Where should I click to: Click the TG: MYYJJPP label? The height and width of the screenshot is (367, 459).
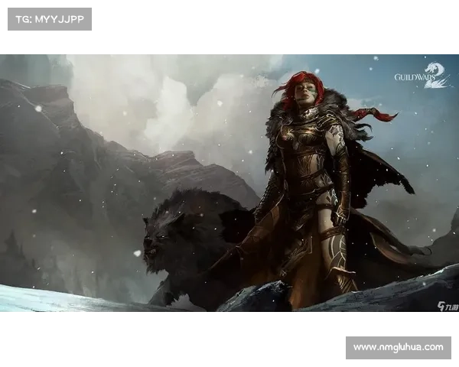(50, 19)
